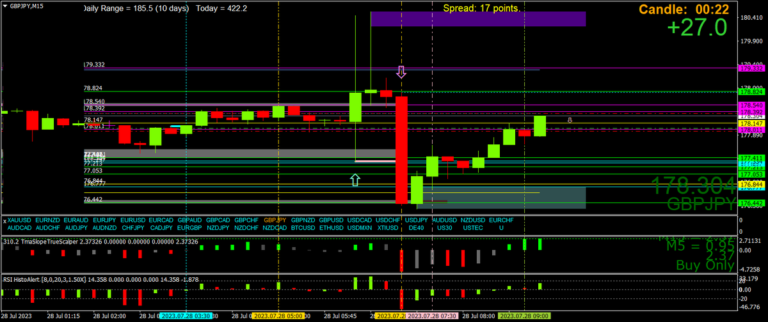768x322 pixels.
Task: Click the green 178.824 price tag on axis
Action: coord(750,91)
